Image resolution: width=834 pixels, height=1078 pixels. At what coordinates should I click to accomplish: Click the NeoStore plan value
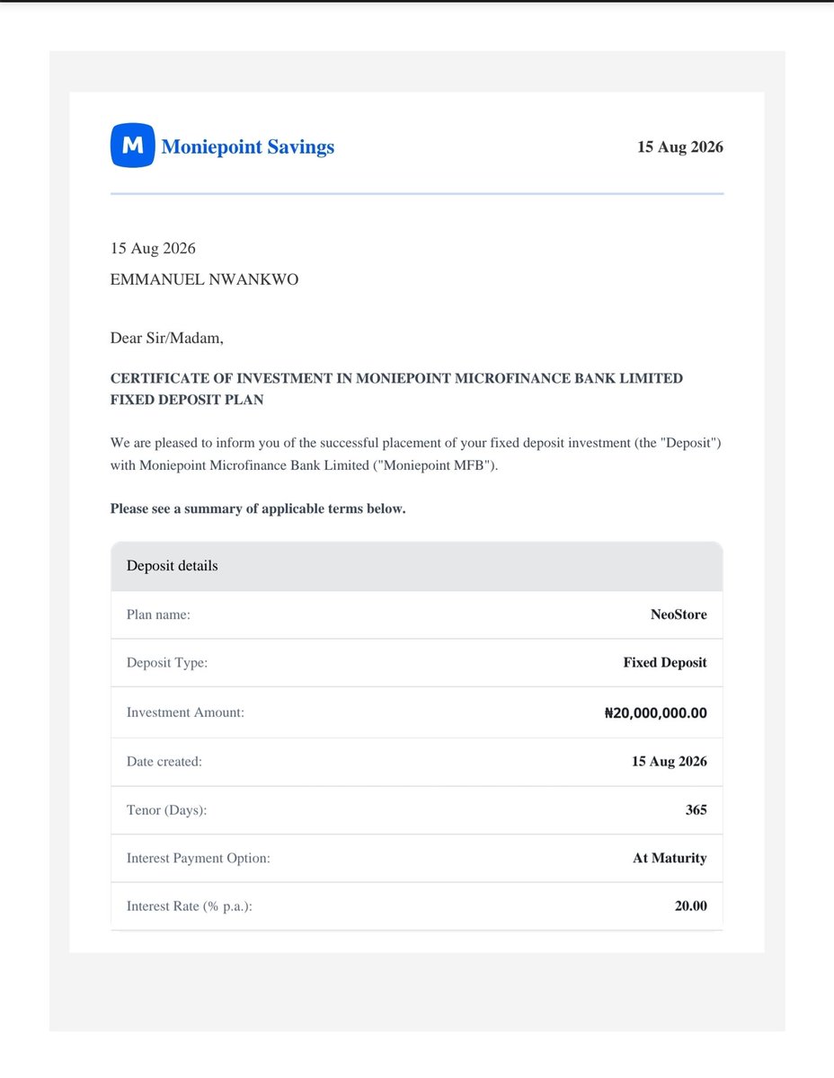[679, 614]
